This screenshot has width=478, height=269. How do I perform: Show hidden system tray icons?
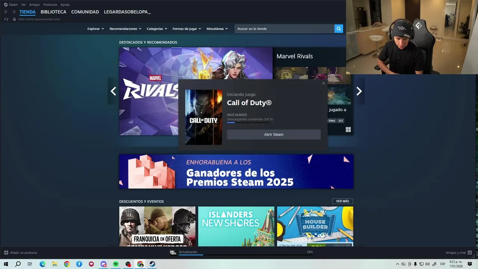pyautogui.click(x=397, y=264)
